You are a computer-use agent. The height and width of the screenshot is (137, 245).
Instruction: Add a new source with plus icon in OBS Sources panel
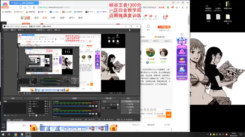tap(29, 116)
